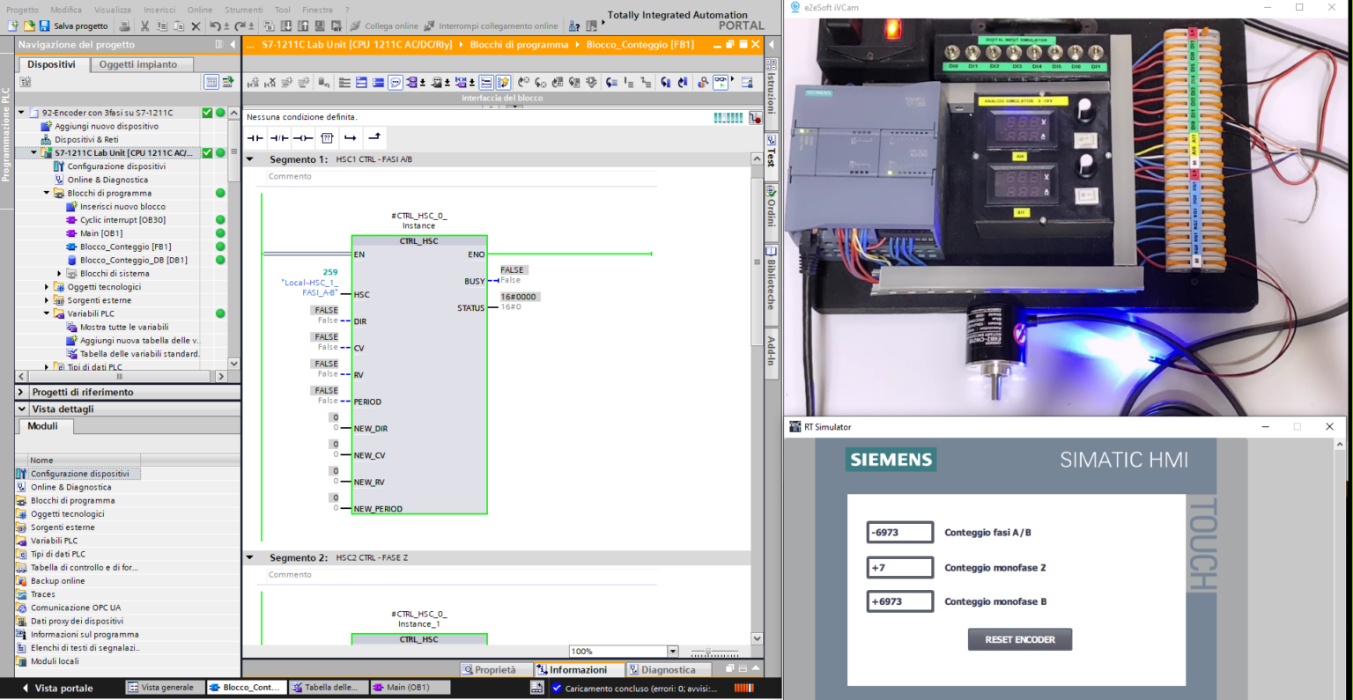Collapse the Segmento 1 network
The image size is (1353, 700).
pos(251,159)
